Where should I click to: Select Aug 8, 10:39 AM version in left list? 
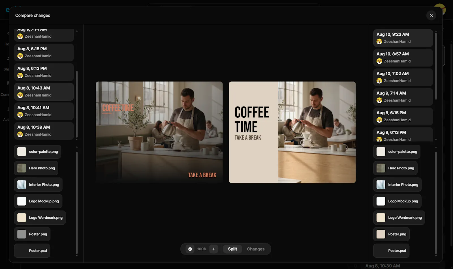pos(44,131)
